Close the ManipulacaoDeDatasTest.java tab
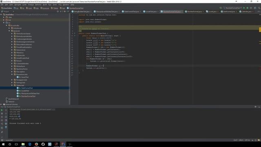 pos(119,11)
